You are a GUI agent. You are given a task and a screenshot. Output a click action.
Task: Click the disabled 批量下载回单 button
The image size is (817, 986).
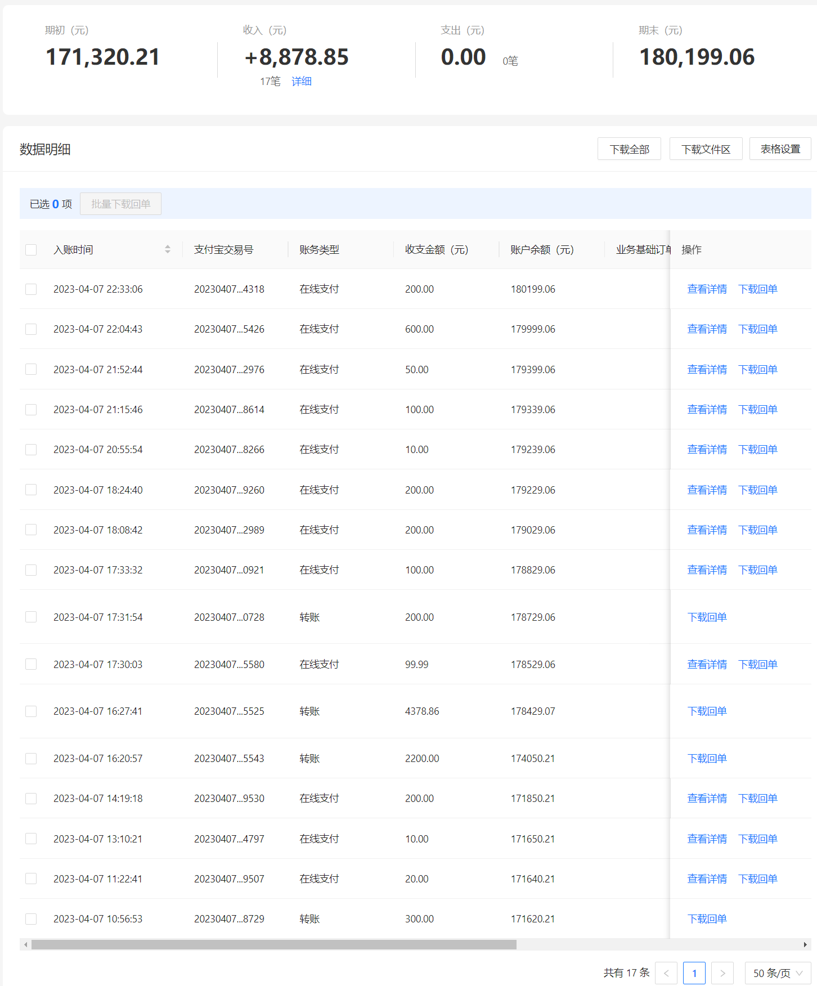click(x=120, y=204)
